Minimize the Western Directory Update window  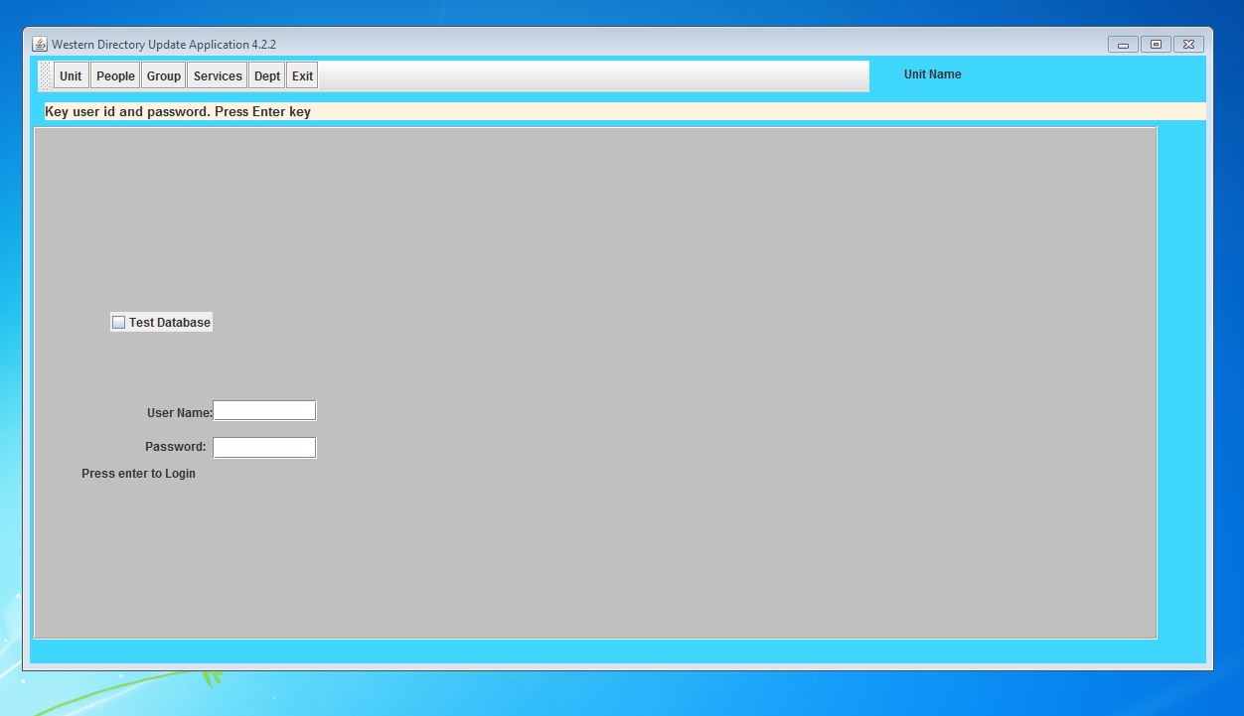(1123, 45)
